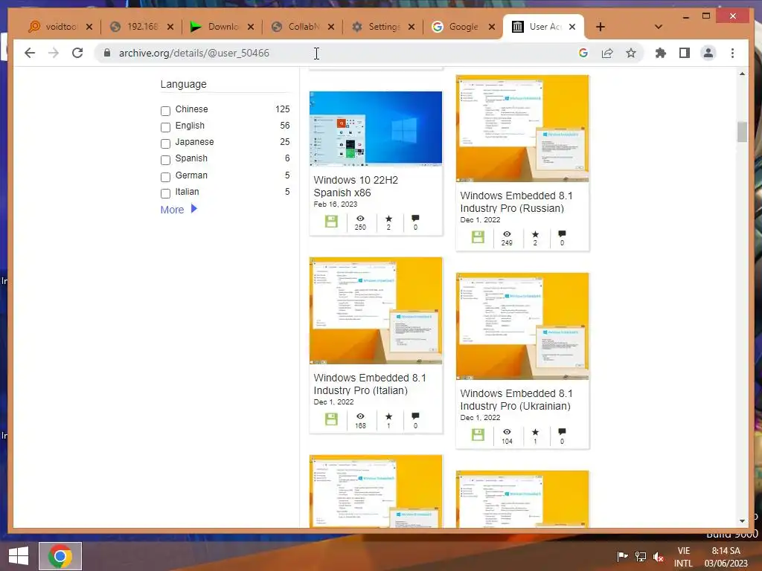
Task: Check the German language filter
Action: coord(166,177)
